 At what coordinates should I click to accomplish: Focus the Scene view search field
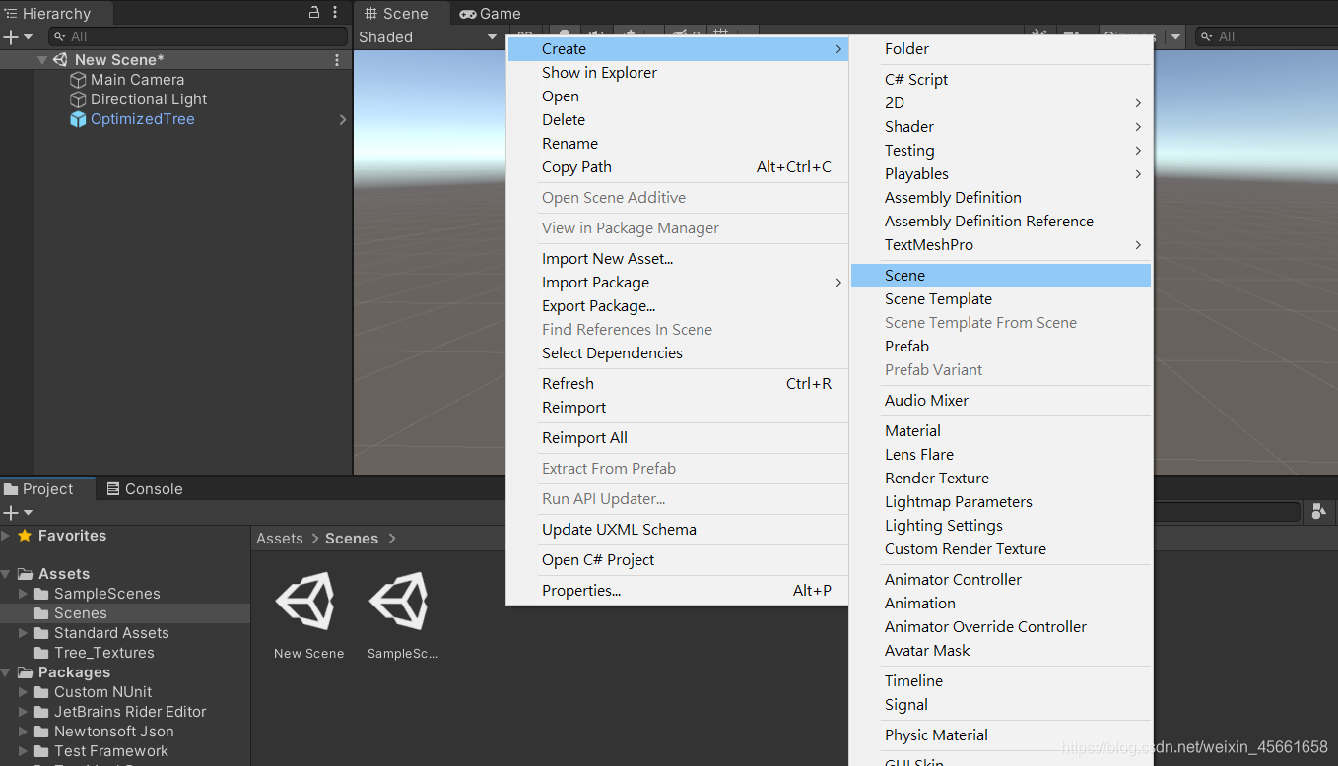(x=1266, y=36)
